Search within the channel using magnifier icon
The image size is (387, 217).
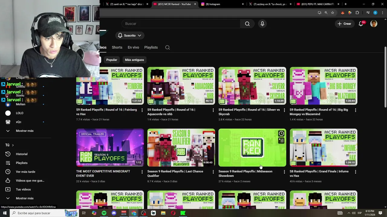167,48
